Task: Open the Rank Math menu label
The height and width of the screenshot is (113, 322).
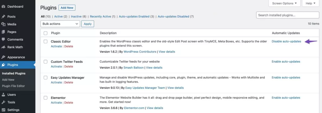Action: 15,47
